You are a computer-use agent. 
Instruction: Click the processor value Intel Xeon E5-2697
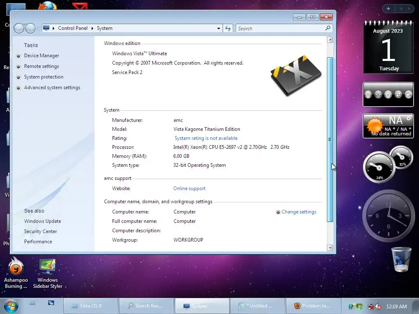[x=232, y=147]
